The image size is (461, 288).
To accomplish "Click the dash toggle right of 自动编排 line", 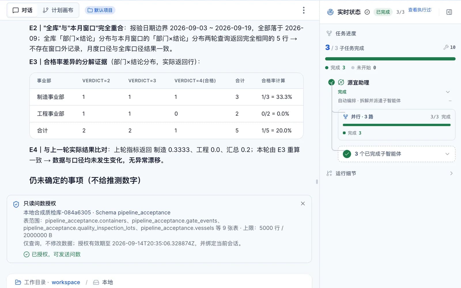I will coord(450,101).
